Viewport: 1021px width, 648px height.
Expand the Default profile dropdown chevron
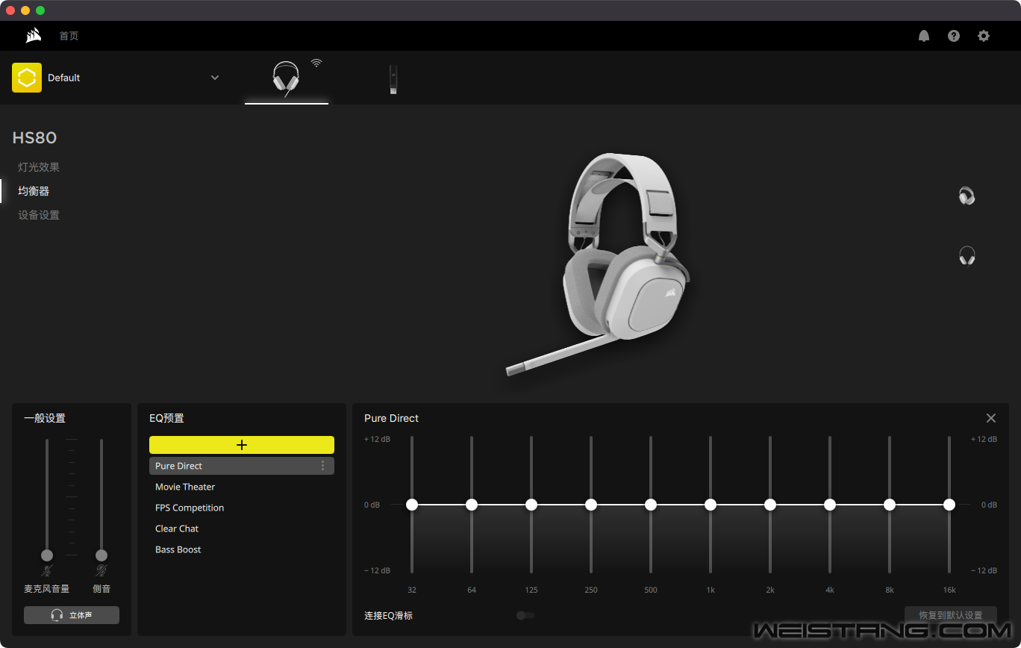click(215, 78)
